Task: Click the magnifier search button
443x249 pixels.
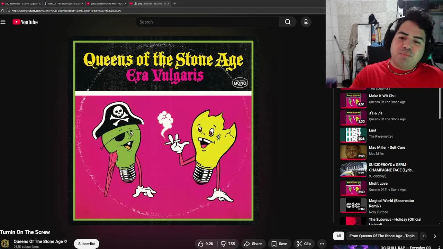Action: click(288, 22)
